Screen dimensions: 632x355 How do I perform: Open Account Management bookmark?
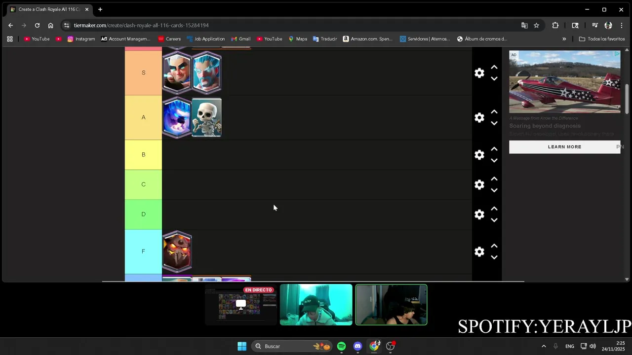pos(125,39)
